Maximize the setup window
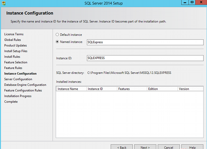 click(192, 2)
